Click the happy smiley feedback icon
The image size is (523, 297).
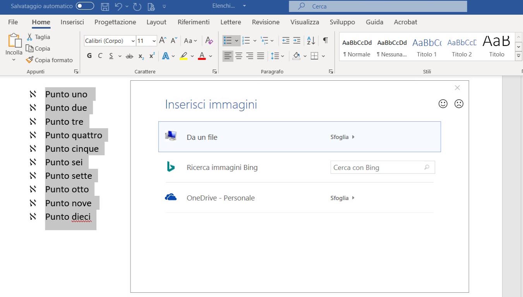[x=443, y=104]
